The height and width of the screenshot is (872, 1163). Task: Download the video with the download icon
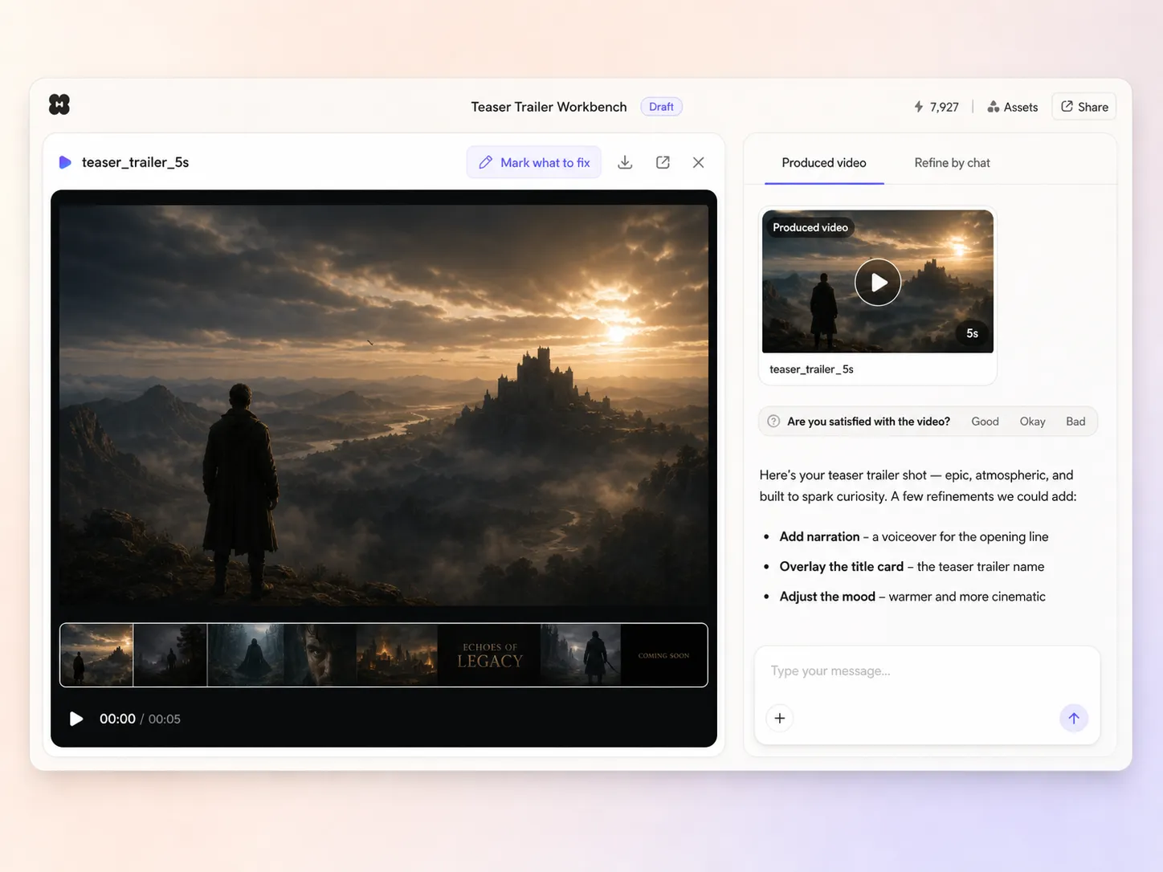coord(625,162)
